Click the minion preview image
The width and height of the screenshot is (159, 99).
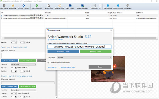tap(108, 69)
